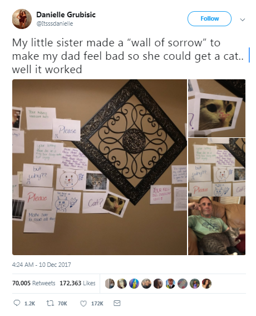Click the blue and yellow parrot avatar
This screenshot has height=316, width=256.
pyautogui.click(x=134, y=284)
